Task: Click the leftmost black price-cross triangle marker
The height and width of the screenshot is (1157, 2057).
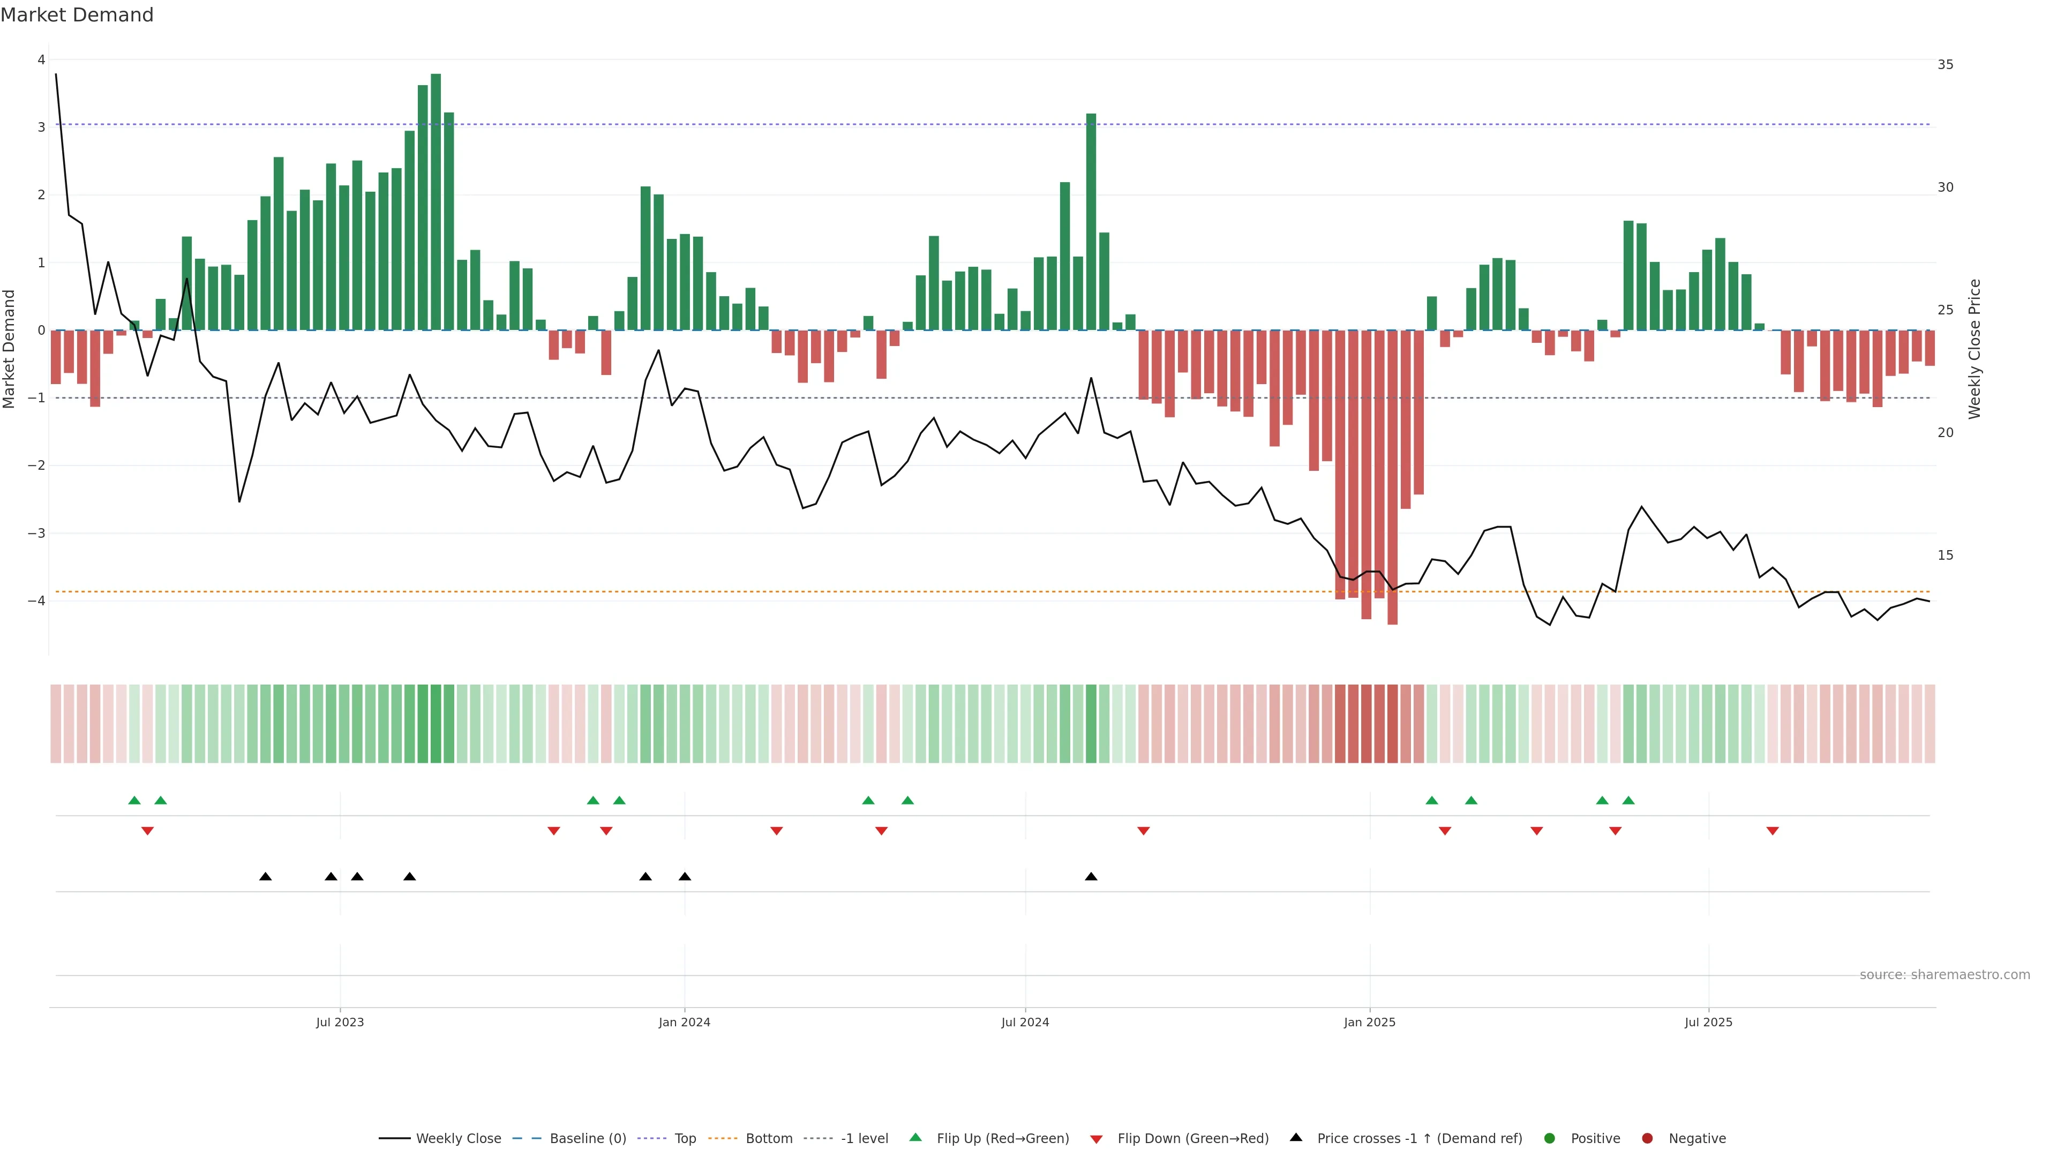Action: coord(266,877)
